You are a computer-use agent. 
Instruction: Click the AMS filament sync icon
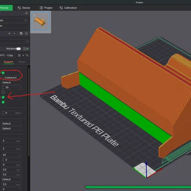21,33
